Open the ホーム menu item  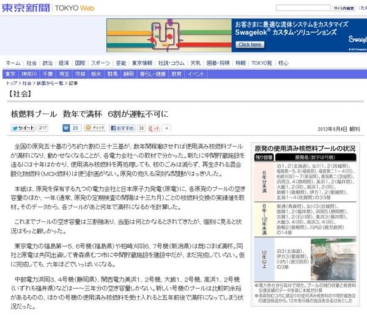point(13,63)
